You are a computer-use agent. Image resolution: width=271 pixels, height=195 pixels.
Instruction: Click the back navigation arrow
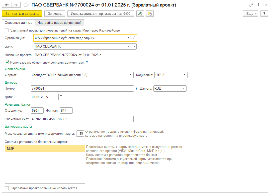click(x=7, y=5)
